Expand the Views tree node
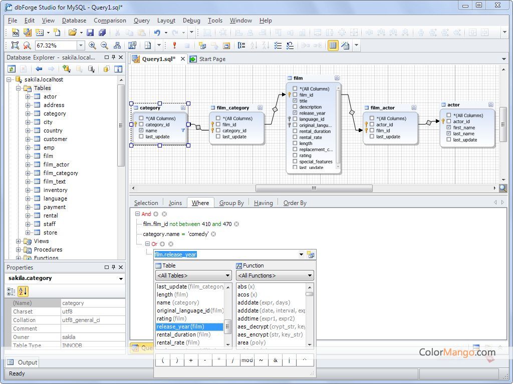Screen dimensions: 513x384 [19, 241]
